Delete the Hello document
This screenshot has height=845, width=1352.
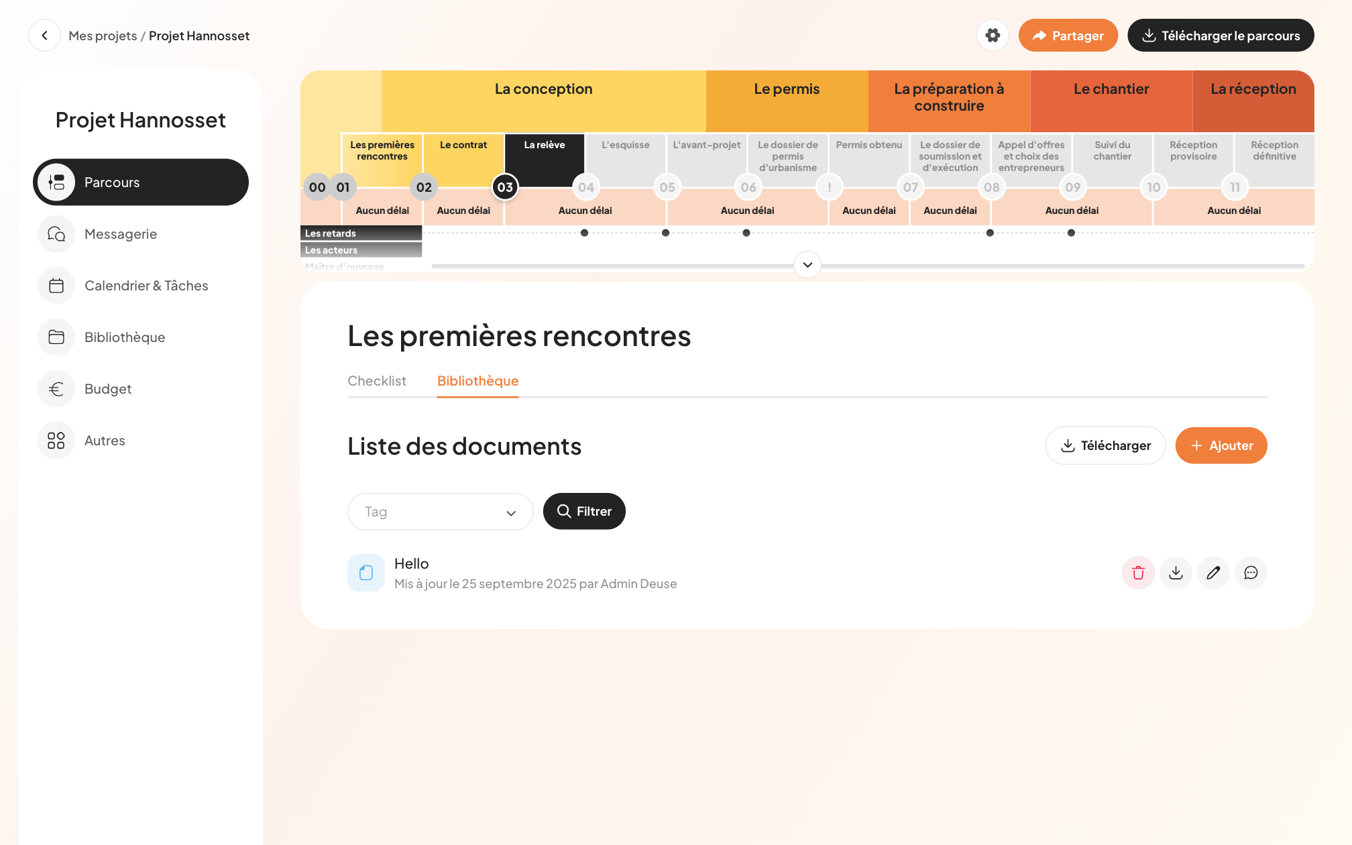(1137, 572)
